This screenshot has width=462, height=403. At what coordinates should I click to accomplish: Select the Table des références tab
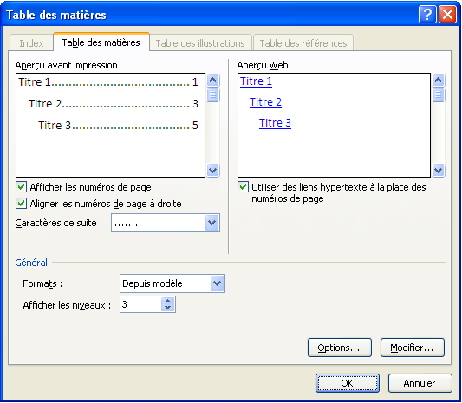pyautogui.click(x=303, y=43)
